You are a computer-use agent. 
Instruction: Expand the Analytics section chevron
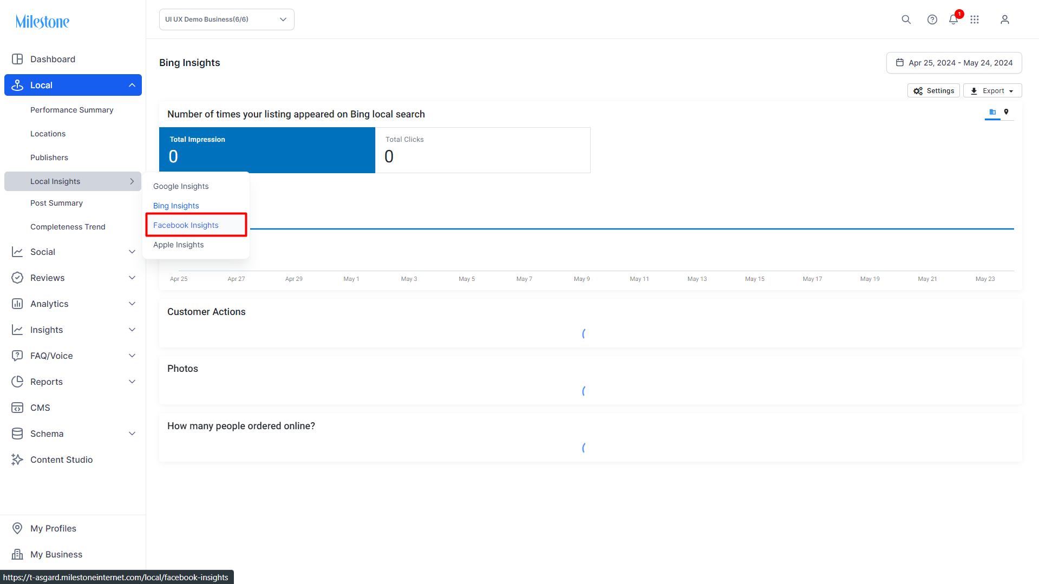click(x=132, y=304)
